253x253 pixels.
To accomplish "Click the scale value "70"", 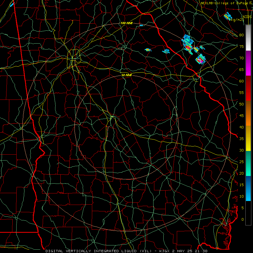I will pos(241,58).
